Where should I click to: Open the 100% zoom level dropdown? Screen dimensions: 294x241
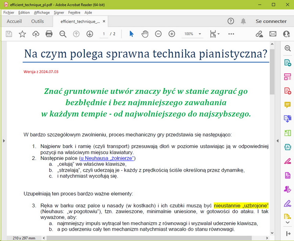point(193,34)
